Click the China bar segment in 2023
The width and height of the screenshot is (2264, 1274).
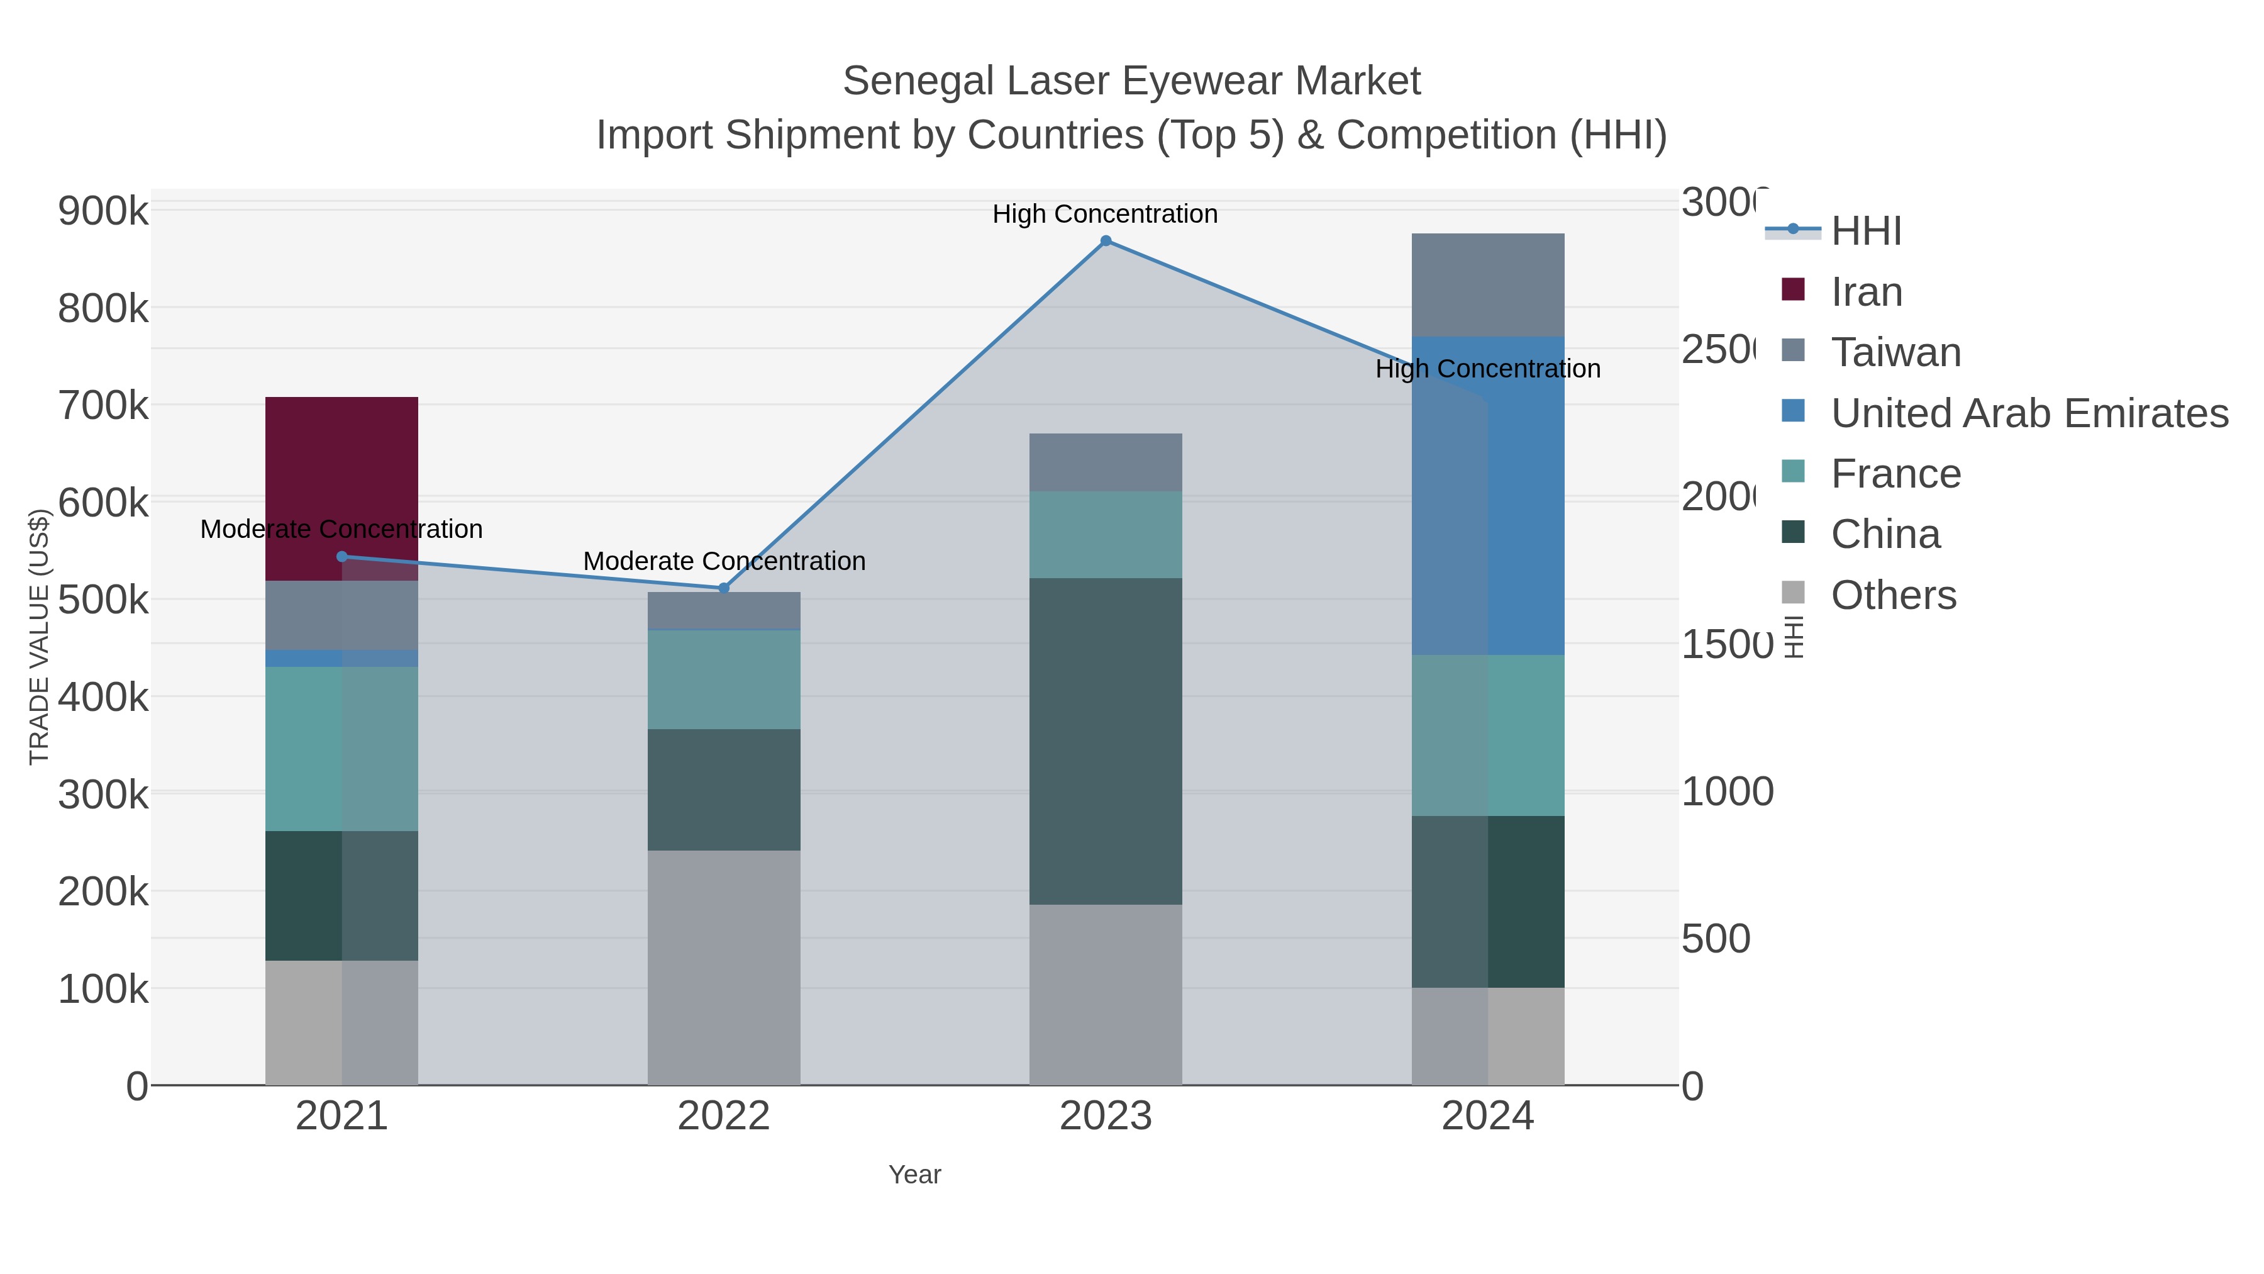tap(1106, 741)
